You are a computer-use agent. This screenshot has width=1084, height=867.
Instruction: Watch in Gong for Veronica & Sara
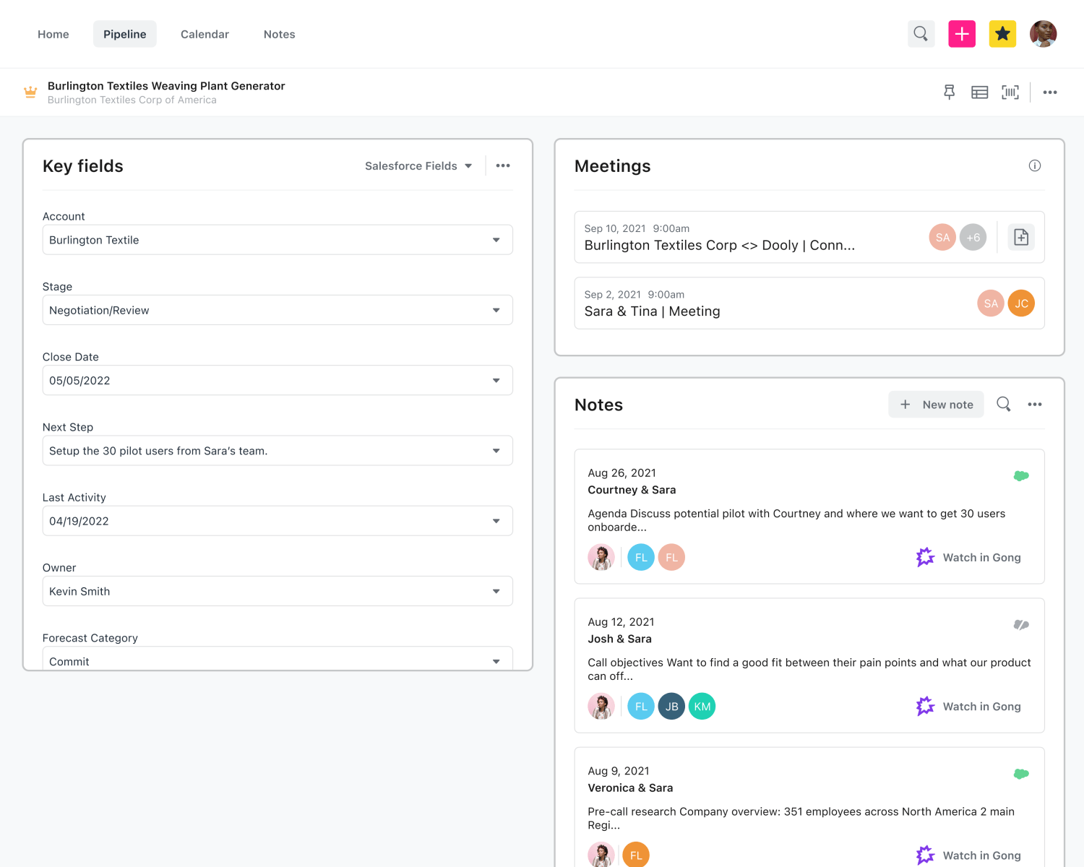(x=968, y=855)
